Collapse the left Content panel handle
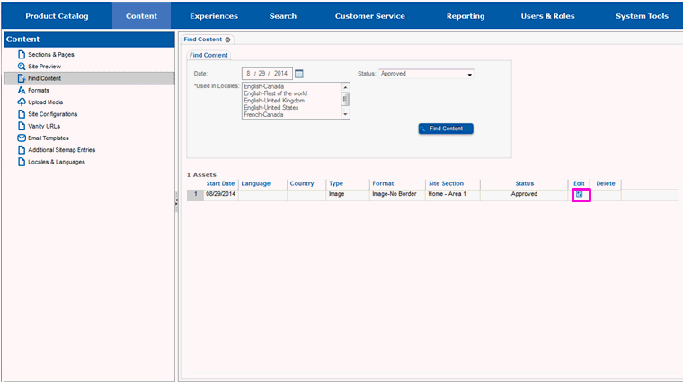This screenshot has height=382, width=683. (176, 202)
